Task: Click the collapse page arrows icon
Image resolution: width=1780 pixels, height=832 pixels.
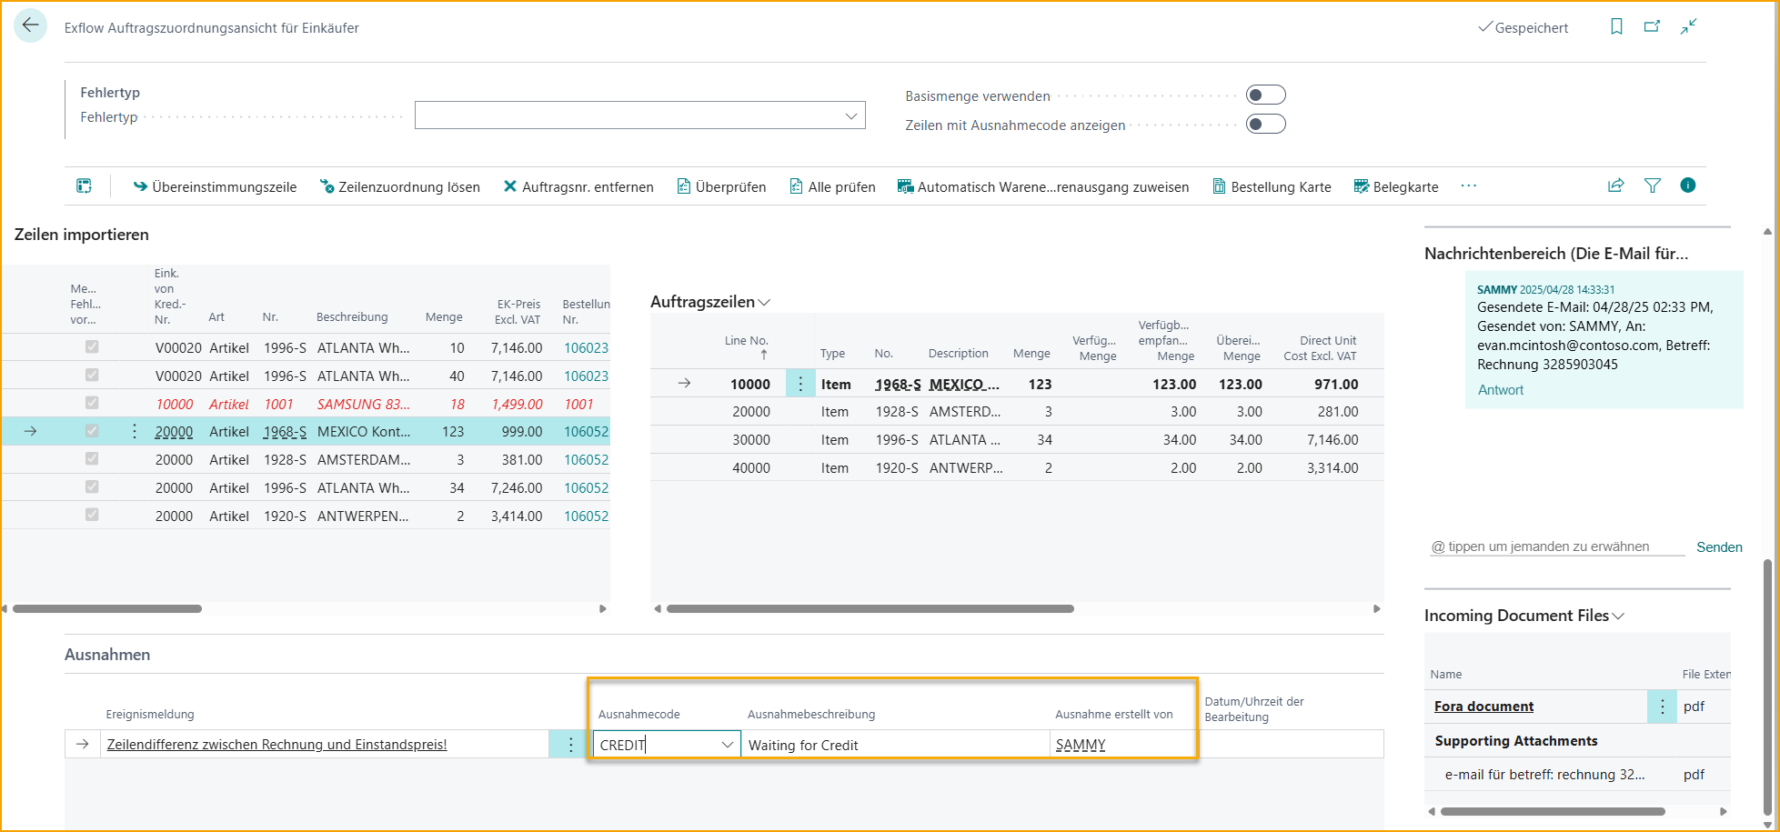Action: (1688, 27)
